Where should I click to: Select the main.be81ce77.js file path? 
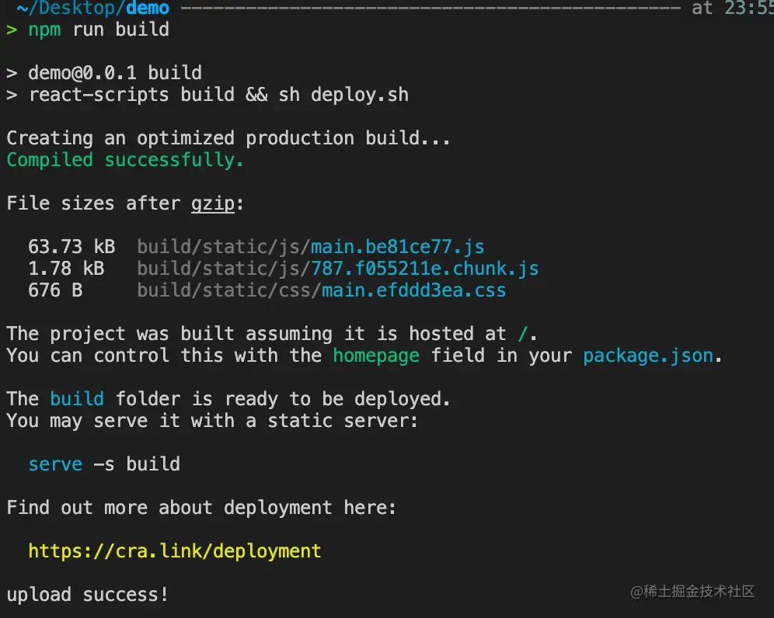(311, 247)
